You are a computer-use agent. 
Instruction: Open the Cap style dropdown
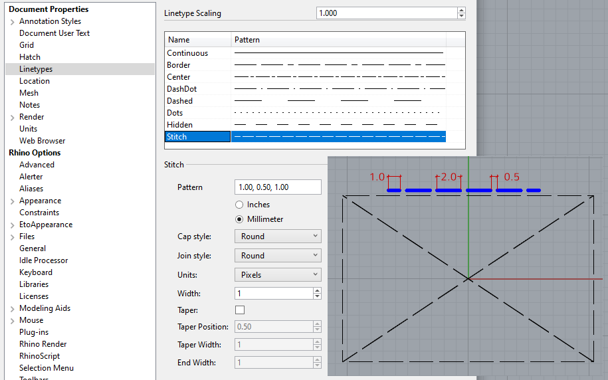coord(278,236)
